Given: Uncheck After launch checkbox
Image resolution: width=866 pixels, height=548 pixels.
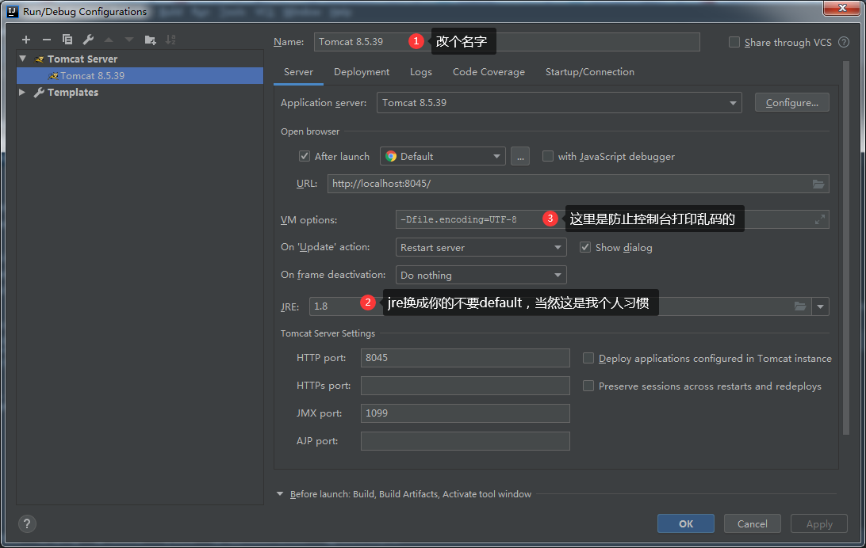Looking at the screenshot, I should 305,156.
